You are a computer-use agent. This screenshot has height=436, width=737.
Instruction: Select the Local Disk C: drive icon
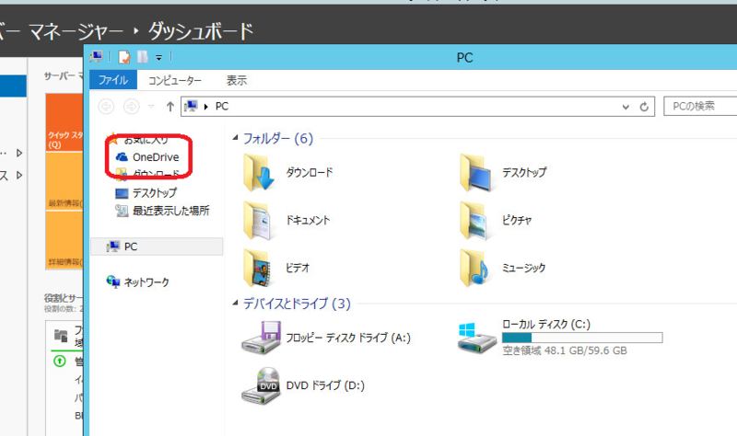coord(476,338)
